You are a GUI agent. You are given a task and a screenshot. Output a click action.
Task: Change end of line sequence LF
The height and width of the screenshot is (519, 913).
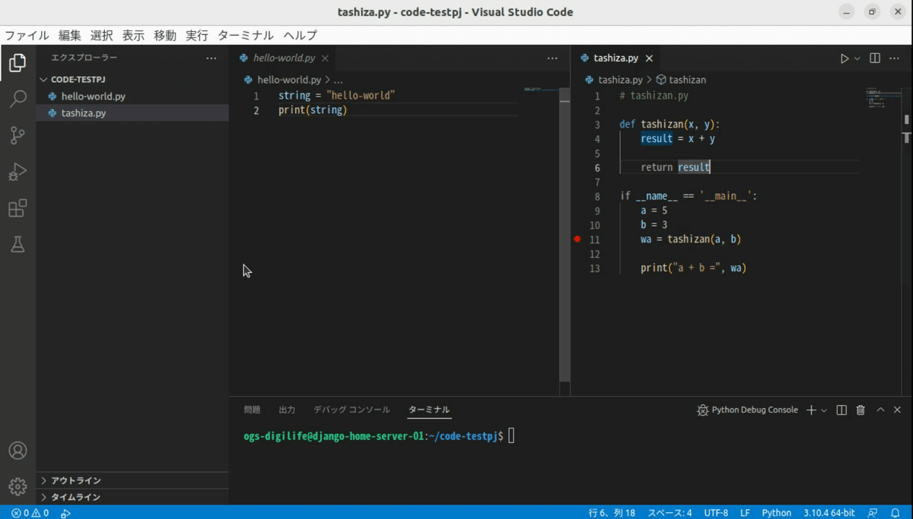point(746,513)
